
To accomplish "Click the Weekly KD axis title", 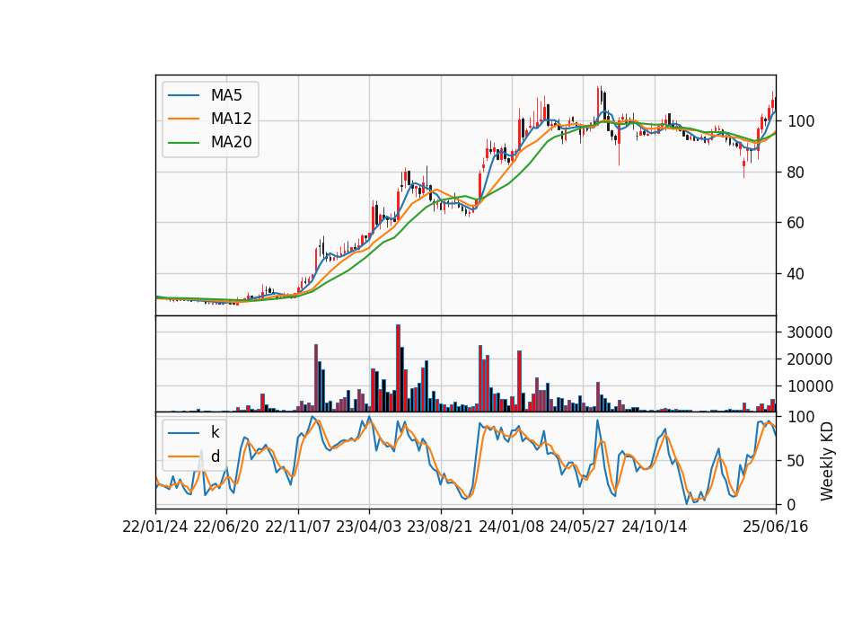I will (x=827, y=461).
